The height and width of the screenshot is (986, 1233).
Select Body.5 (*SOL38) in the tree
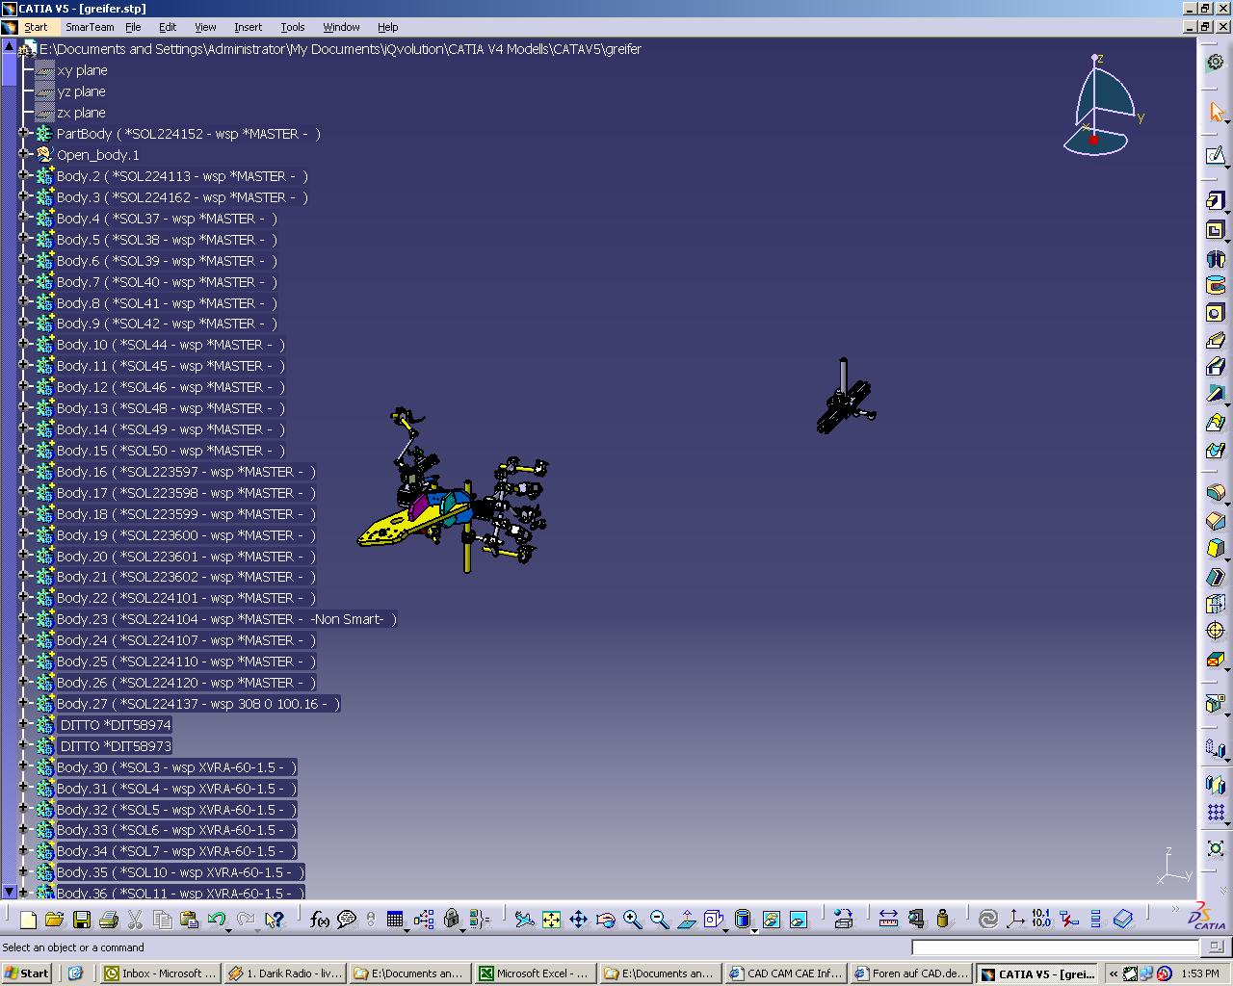pos(167,240)
